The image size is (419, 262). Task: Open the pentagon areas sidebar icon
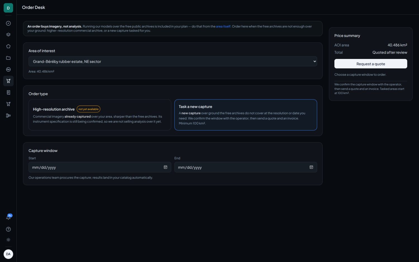coord(8,46)
